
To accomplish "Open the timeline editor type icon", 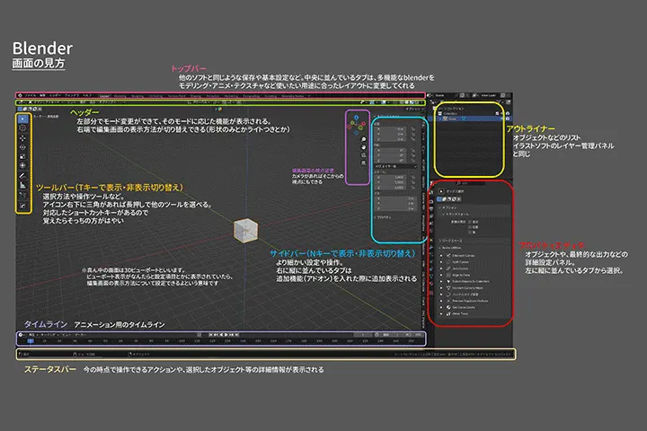I will [21, 335].
